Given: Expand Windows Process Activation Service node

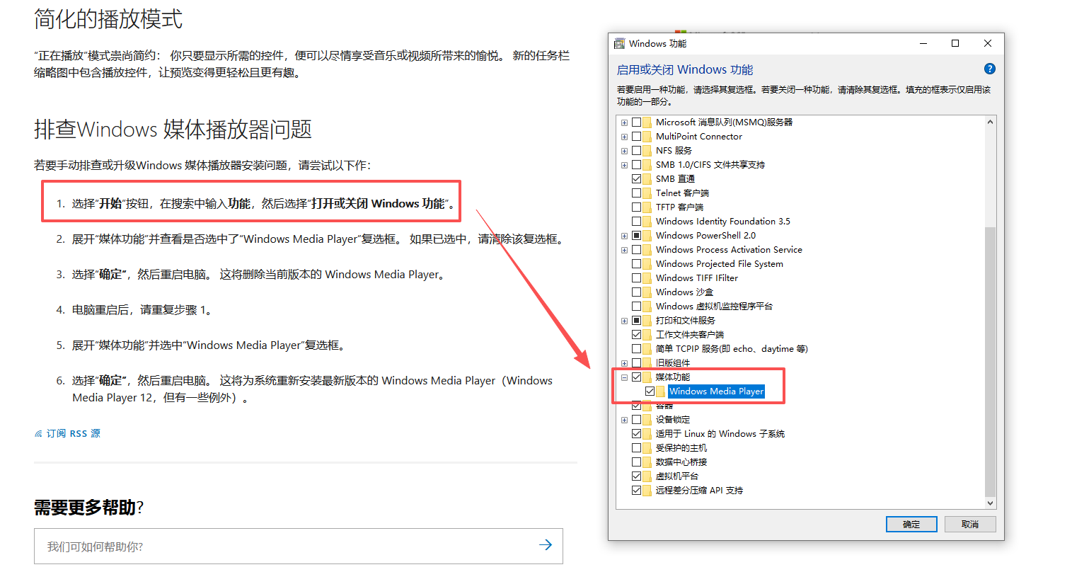Looking at the screenshot, I should [x=624, y=250].
